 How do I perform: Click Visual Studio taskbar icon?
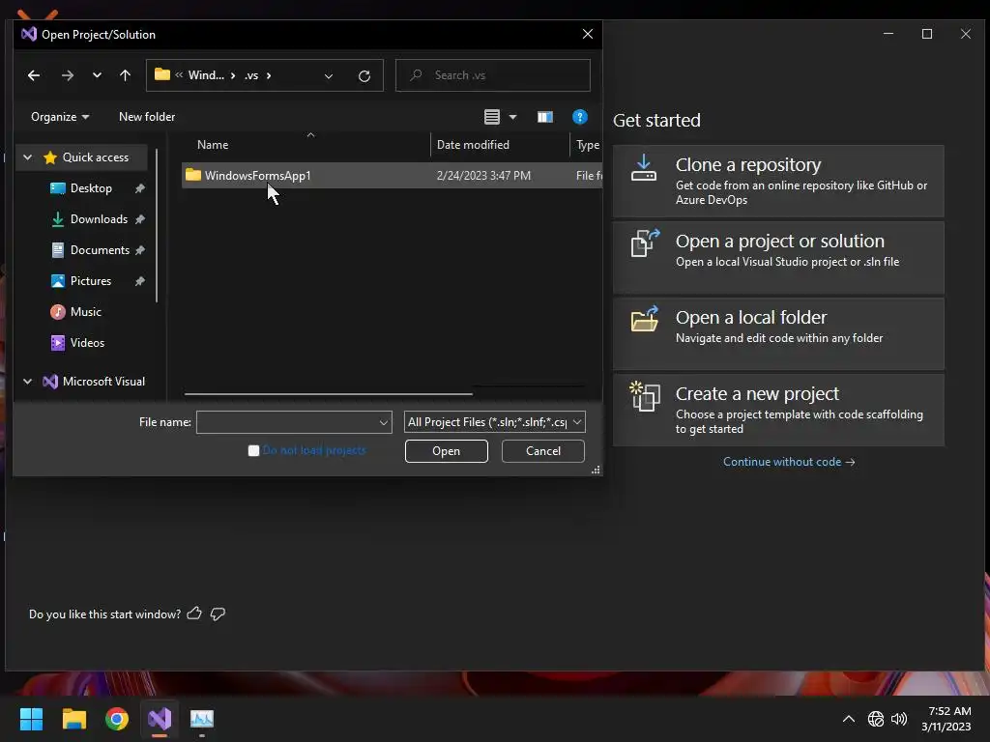160,719
